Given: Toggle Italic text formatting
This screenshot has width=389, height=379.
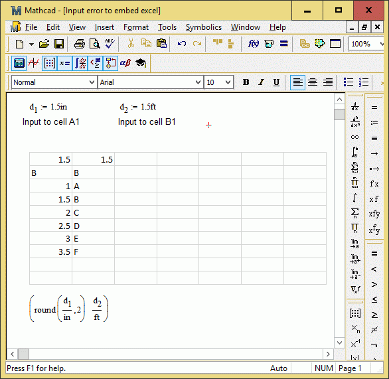Looking at the screenshot, I should (261, 82).
